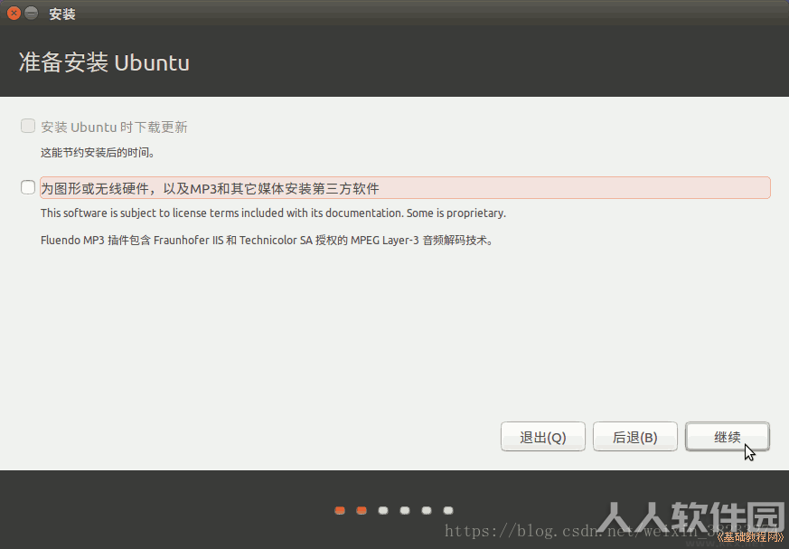
Task: Click the 准备安装 Ubuntu heading
Action: tap(104, 62)
